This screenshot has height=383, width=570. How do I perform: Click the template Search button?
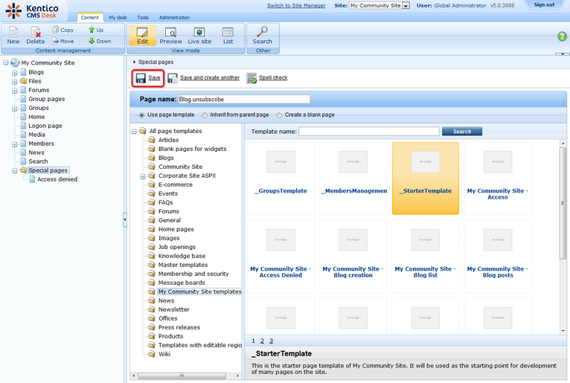click(462, 132)
